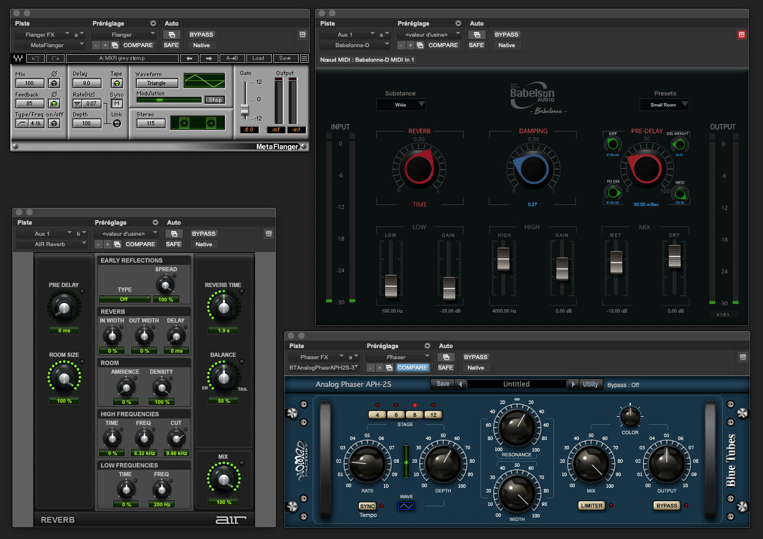Click the plus preset button in AIR Reverb header
This screenshot has height=539, width=763.
coord(108,244)
